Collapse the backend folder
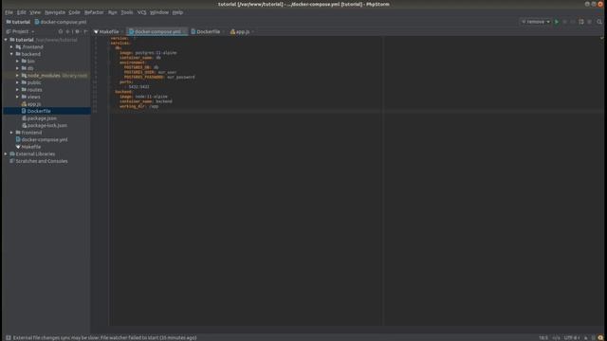607x341 pixels. tap(11, 54)
